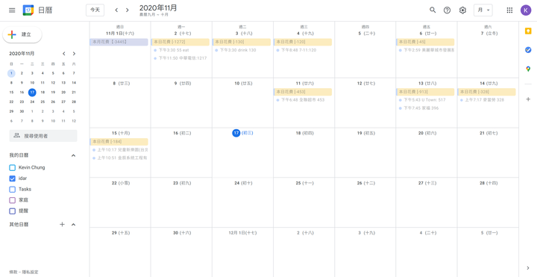The width and height of the screenshot is (537, 277).
Task: Hide the side panel with bottom-right chevron
Action: (528, 268)
